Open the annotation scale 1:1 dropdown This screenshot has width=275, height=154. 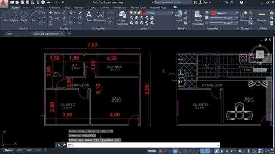click(x=233, y=151)
